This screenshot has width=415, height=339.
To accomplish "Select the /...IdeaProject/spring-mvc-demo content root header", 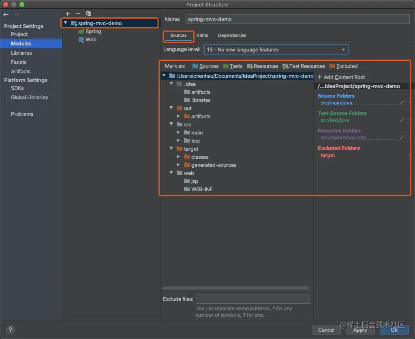I will (359, 86).
